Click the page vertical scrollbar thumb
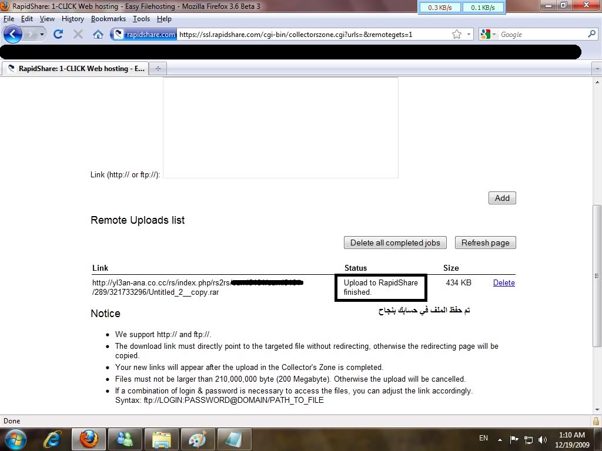This screenshot has width=602, height=451. pyautogui.click(x=597, y=276)
